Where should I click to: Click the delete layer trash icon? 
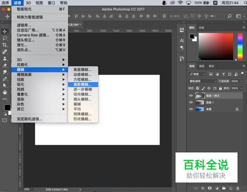pyautogui.click(x=237, y=188)
